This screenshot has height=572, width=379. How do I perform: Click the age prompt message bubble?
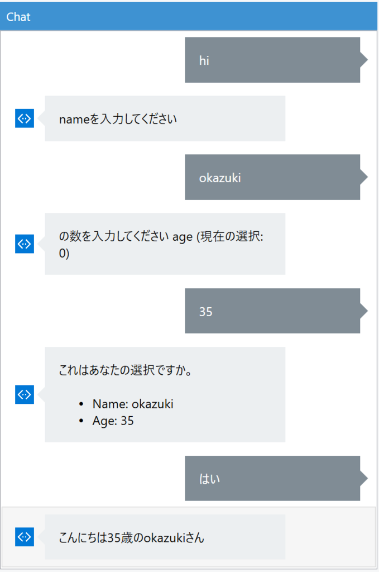click(x=165, y=244)
